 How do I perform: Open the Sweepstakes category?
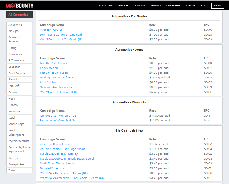point(19,164)
